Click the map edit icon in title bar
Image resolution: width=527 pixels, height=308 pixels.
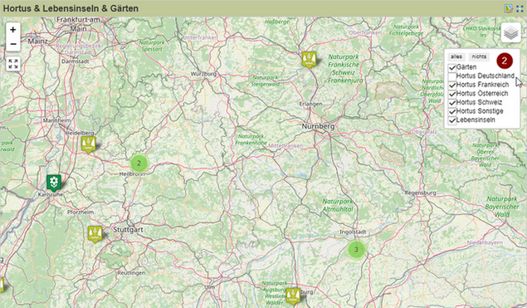coord(509,8)
